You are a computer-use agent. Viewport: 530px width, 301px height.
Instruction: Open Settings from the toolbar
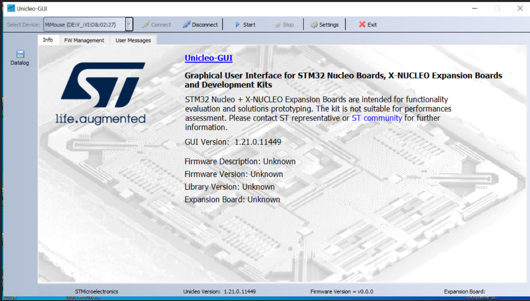tap(324, 24)
